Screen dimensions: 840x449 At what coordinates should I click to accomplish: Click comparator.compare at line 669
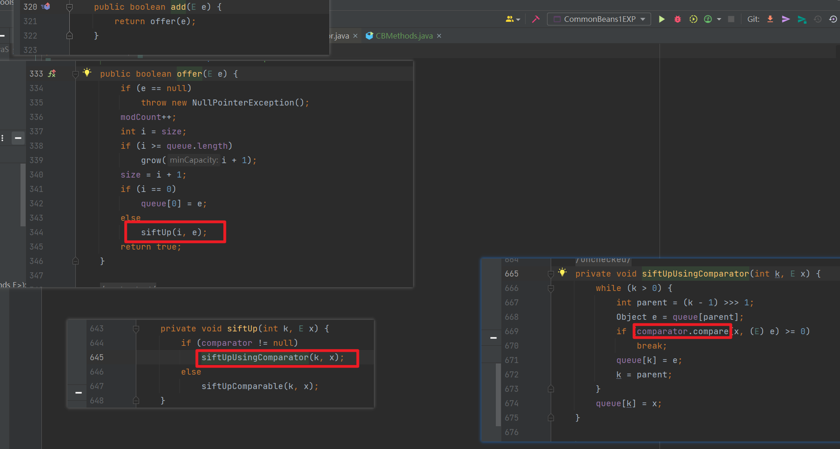[x=682, y=331]
